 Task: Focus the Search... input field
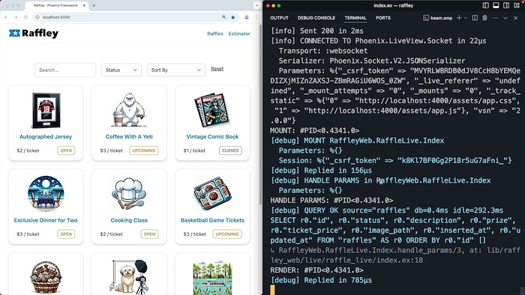(x=65, y=70)
